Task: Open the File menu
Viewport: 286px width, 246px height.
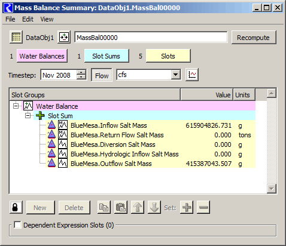Action: pos(10,19)
